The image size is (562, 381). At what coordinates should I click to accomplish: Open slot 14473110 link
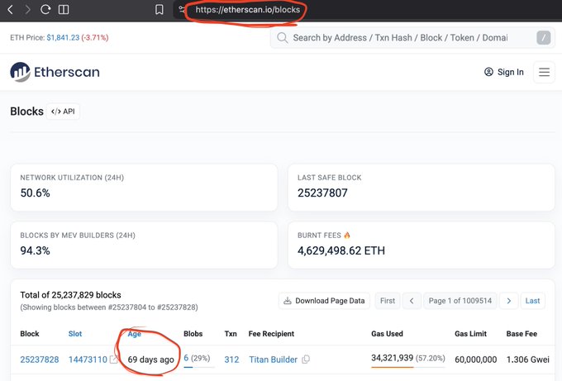[88, 360]
